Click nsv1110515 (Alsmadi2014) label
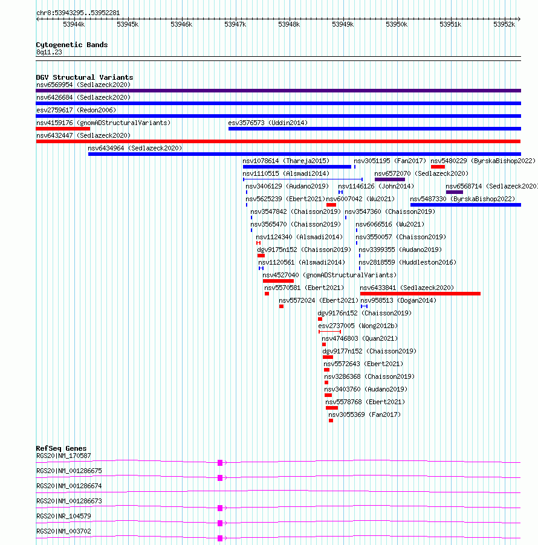538x545 pixels. pyautogui.click(x=286, y=173)
